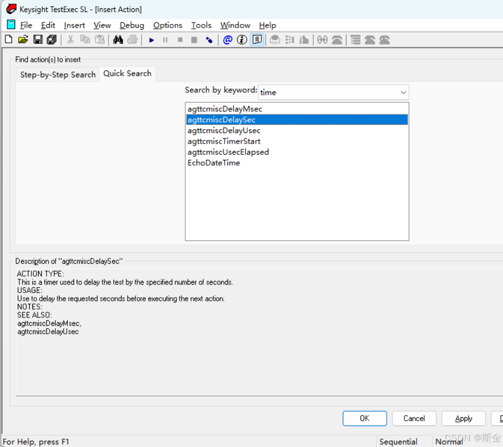Click the 'For Help, press F1' status text
This screenshot has width=503, height=447.
tap(35, 442)
